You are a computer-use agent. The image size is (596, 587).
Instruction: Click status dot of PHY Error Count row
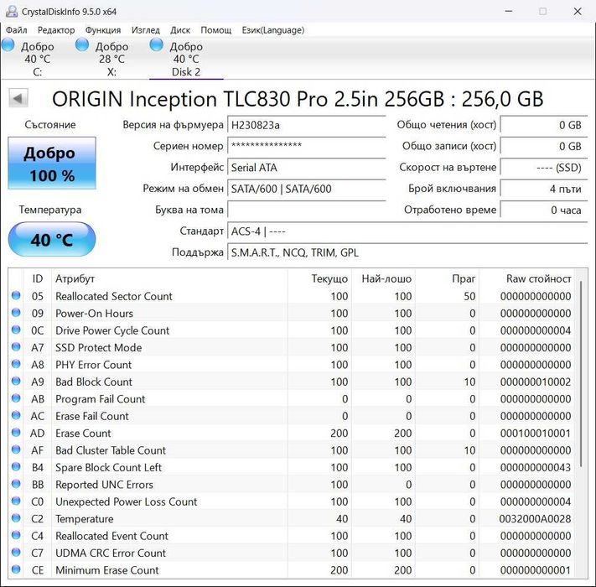tap(16, 364)
